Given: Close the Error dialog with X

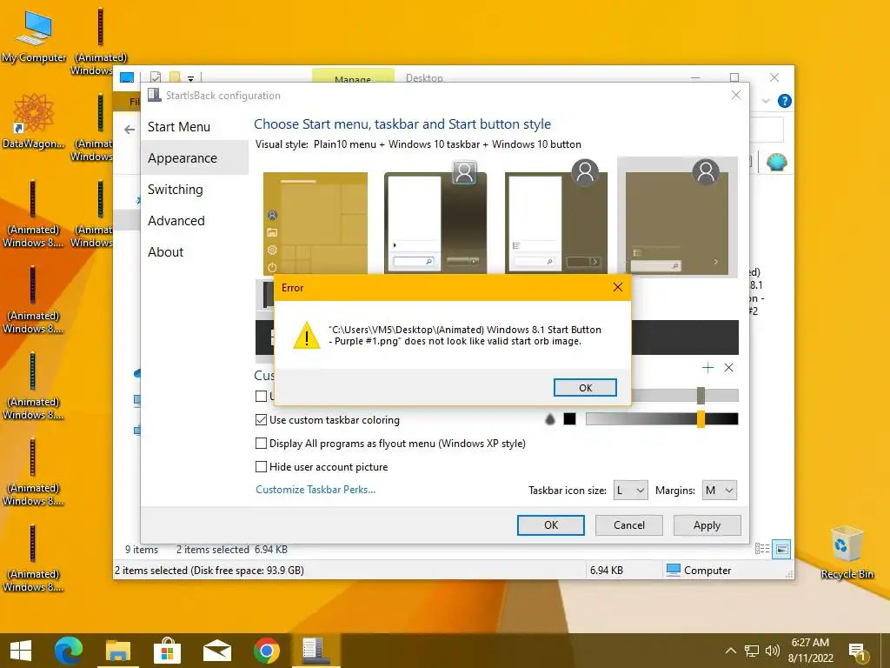Looking at the screenshot, I should (x=618, y=287).
